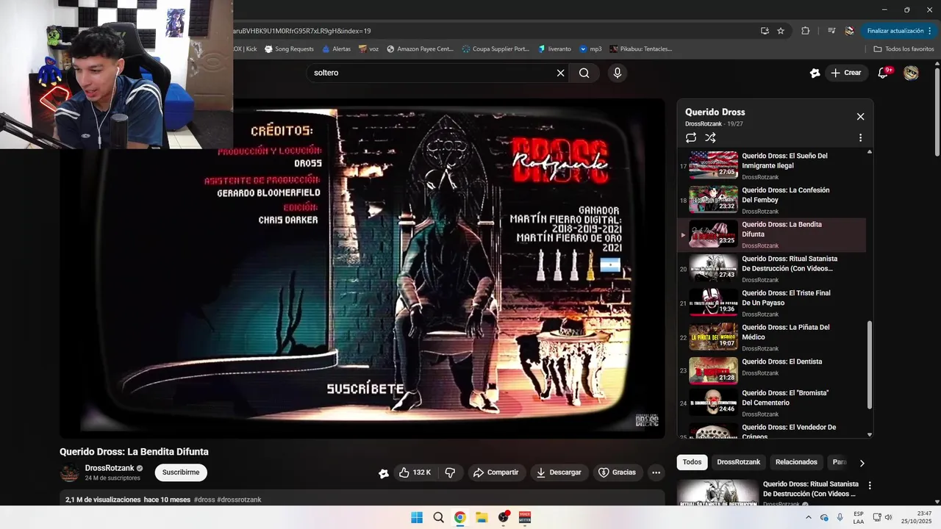Open File Explorer from taskbar
Screen dimensions: 941x529
coord(482,517)
